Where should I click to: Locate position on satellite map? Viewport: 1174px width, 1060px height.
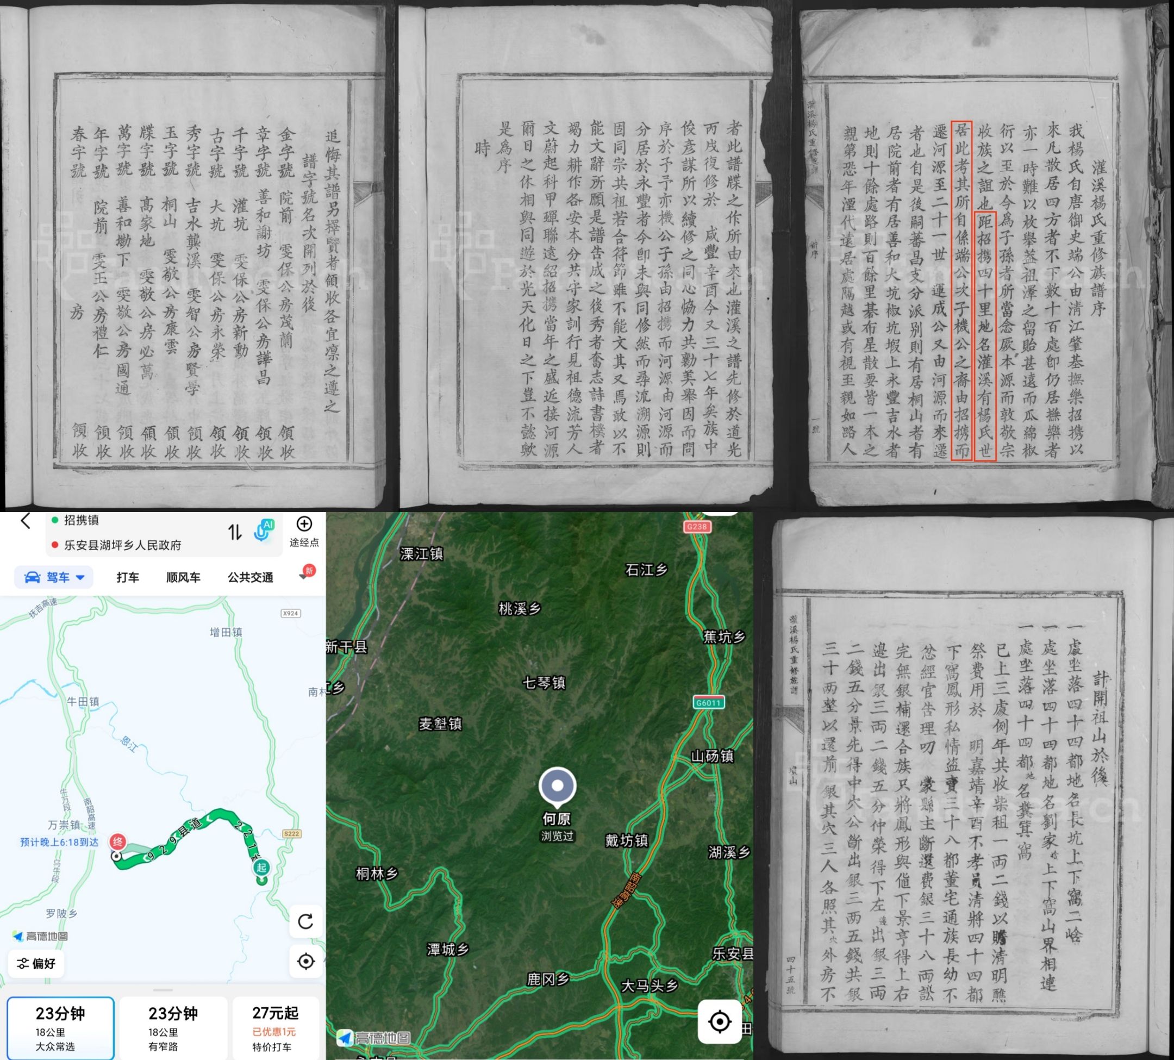tap(719, 1021)
